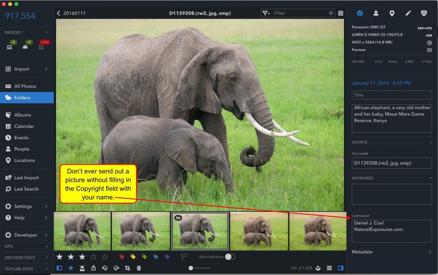Click the grid view icon
The width and height of the screenshot is (438, 275).
point(341,13)
